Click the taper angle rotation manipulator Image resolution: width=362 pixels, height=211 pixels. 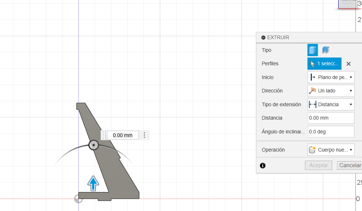[94, 145]
